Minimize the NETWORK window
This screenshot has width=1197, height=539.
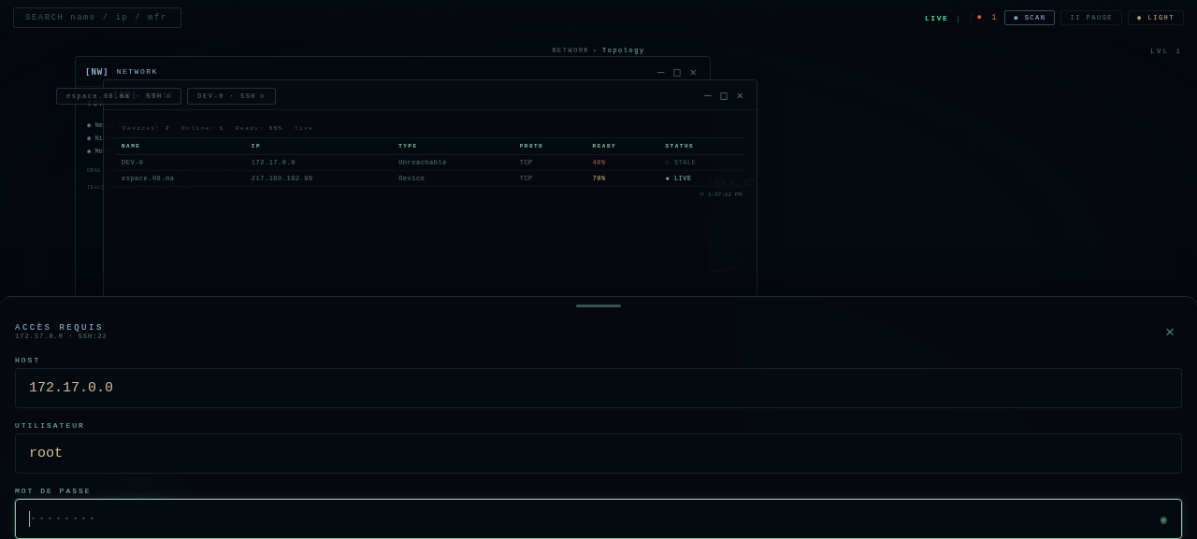pyautogui.click(x=661, y=72)
